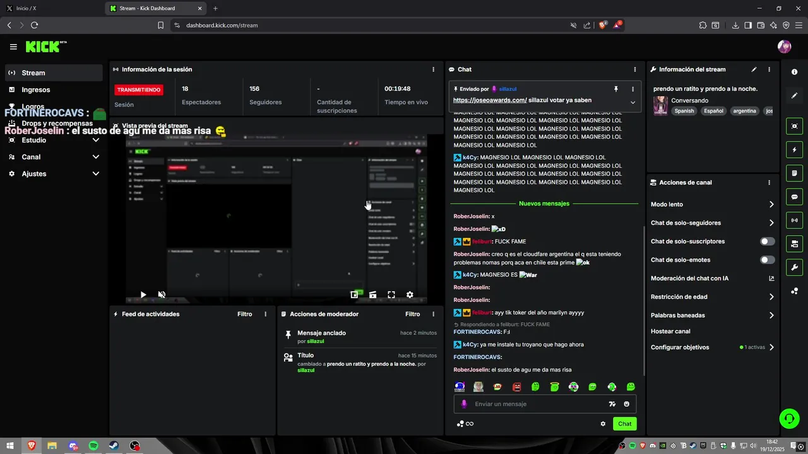Open the Chat panel three-dot menu
This screenshot has height=454, width=808.
pos(635,69)
